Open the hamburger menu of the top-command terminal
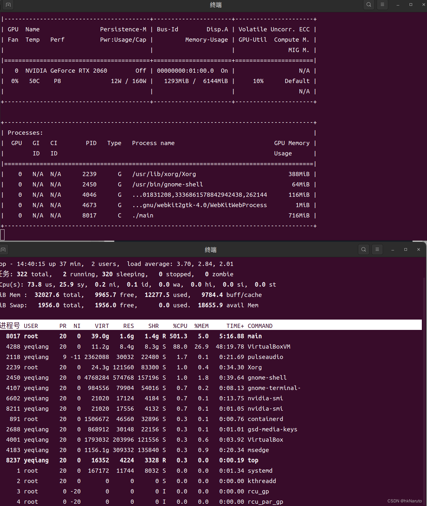427x506 pixels. coord(377,249)
